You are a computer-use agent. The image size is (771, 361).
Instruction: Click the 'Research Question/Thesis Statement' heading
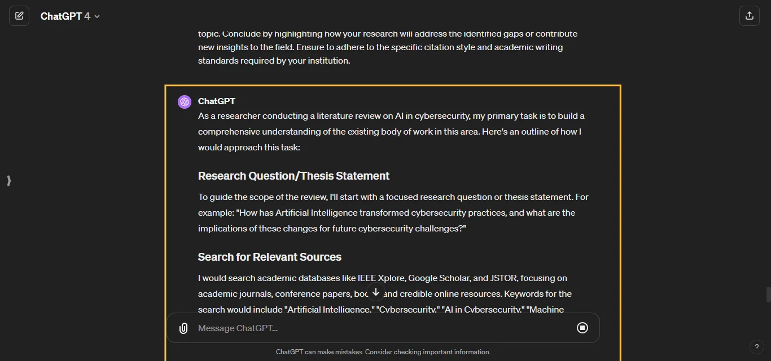[x=293, y=176]
